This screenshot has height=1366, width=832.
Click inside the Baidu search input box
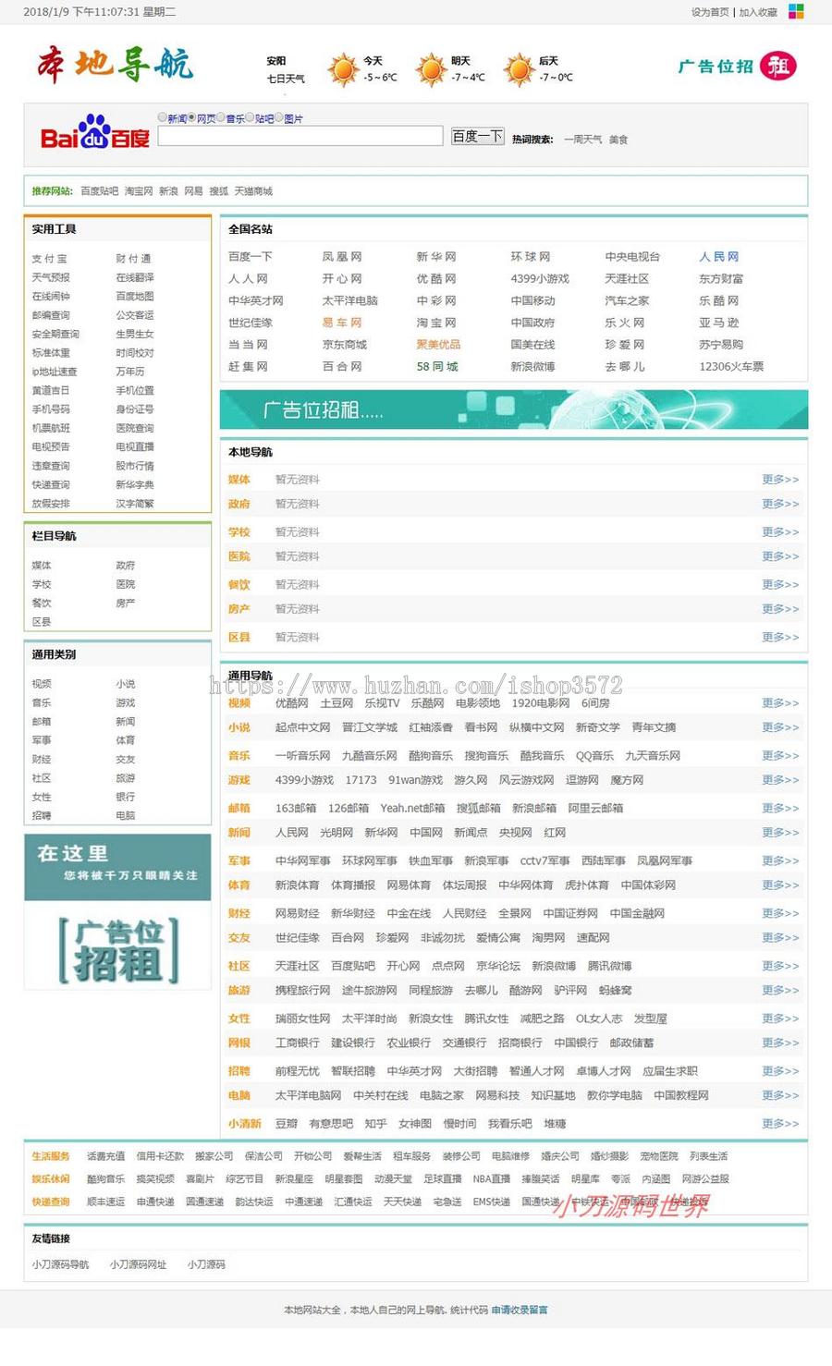tap(299, 136)
